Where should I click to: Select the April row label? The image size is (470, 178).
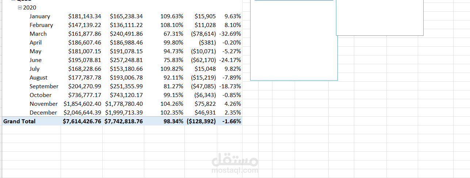tap(36, 43)
